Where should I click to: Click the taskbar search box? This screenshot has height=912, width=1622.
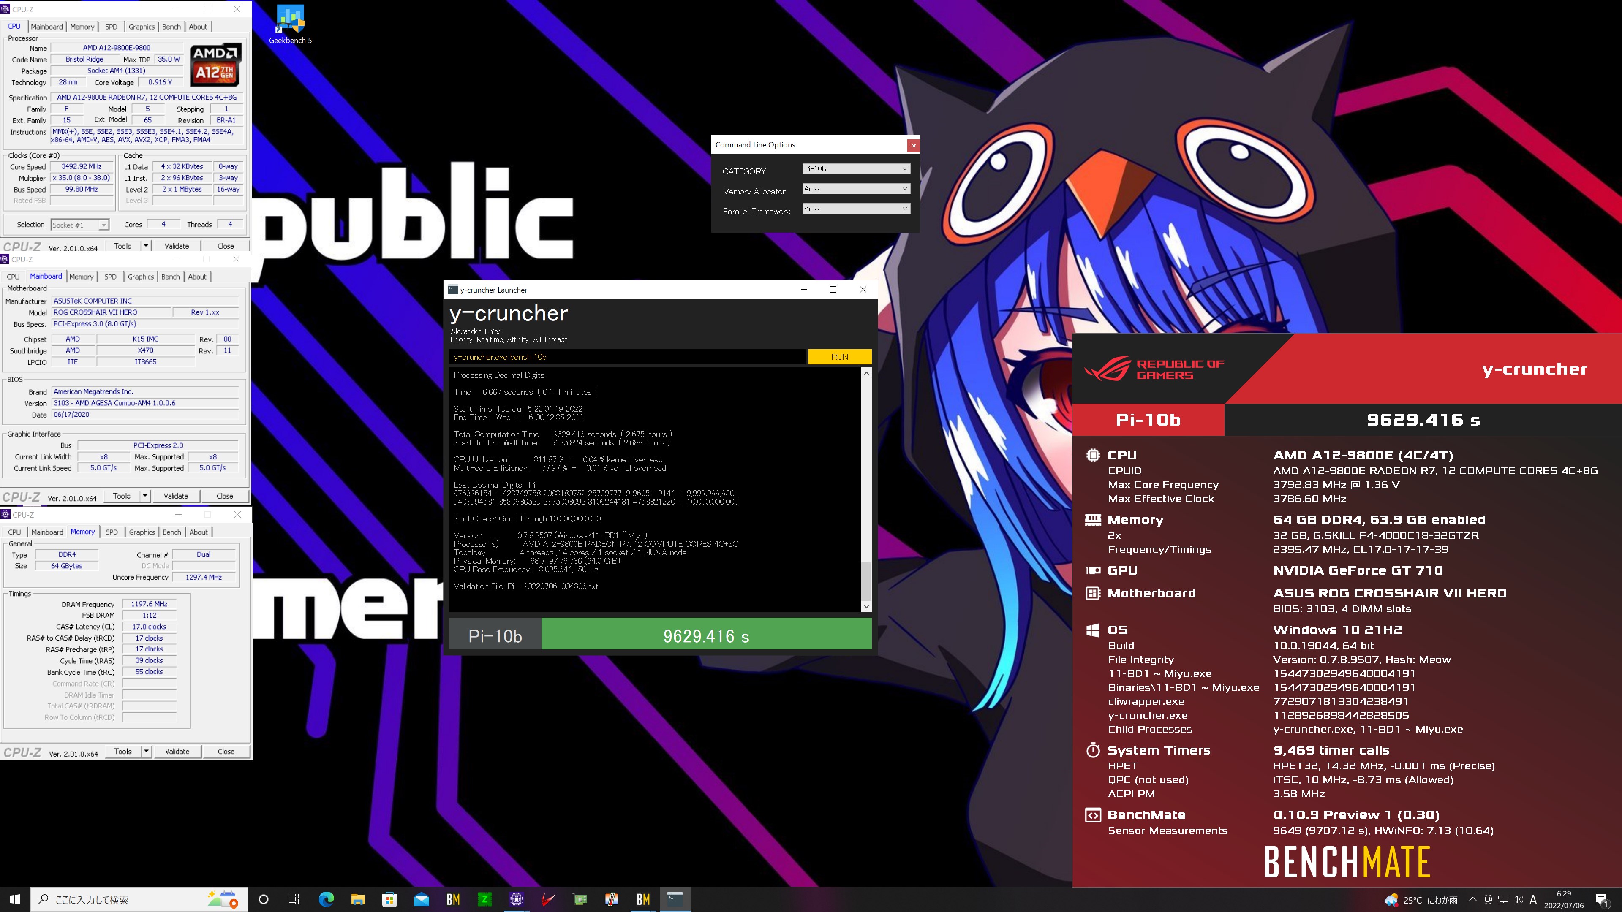click(139, 899)
